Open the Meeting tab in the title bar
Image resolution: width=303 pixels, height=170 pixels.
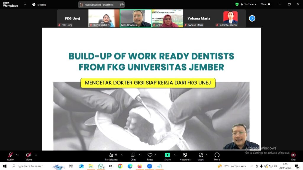39,5
